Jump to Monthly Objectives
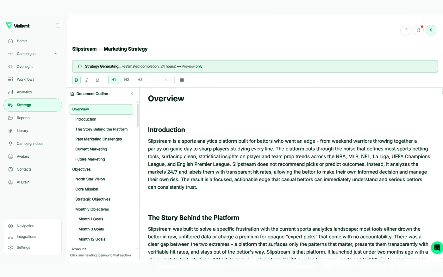The image size is (443, 277). point(92,209)
